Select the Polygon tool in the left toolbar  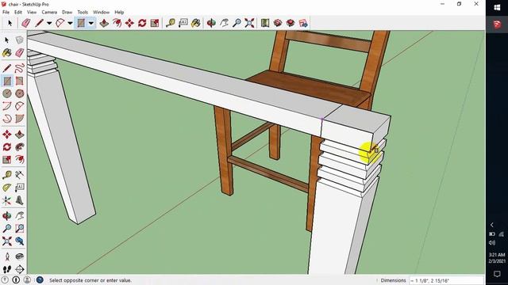click(19, 93)
